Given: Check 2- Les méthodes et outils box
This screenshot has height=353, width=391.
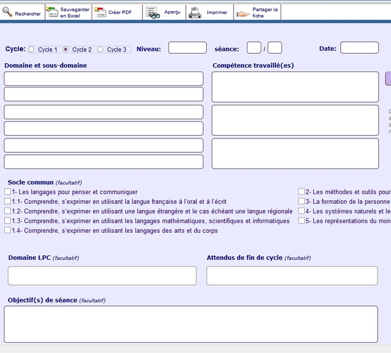Looking at the screenshot, I should click(x=302, y=192).
